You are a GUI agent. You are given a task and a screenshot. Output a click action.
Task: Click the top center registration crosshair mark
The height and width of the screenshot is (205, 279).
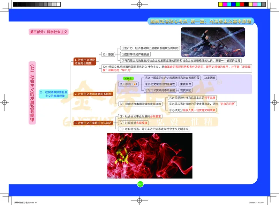click(139, 5)
